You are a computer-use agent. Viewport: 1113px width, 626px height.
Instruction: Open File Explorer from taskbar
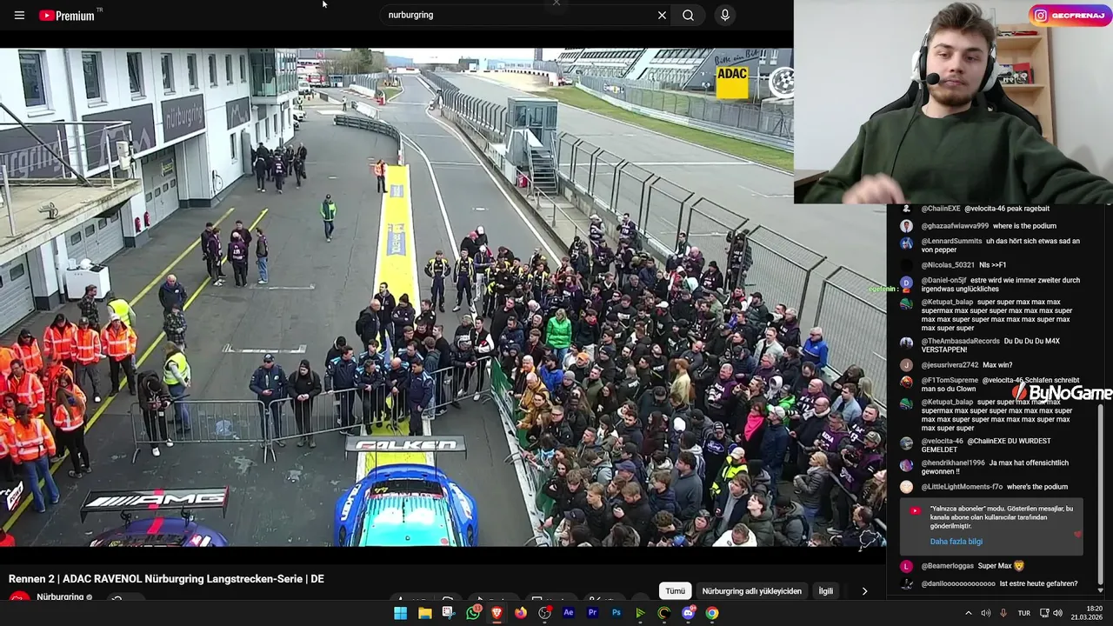pos(424,613)
